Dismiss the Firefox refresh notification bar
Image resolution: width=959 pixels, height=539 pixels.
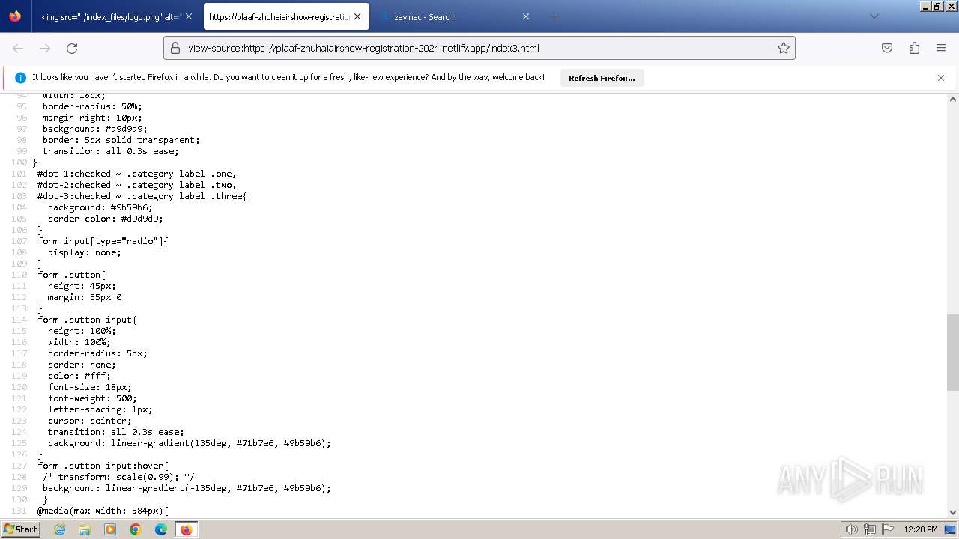(941, 78)
